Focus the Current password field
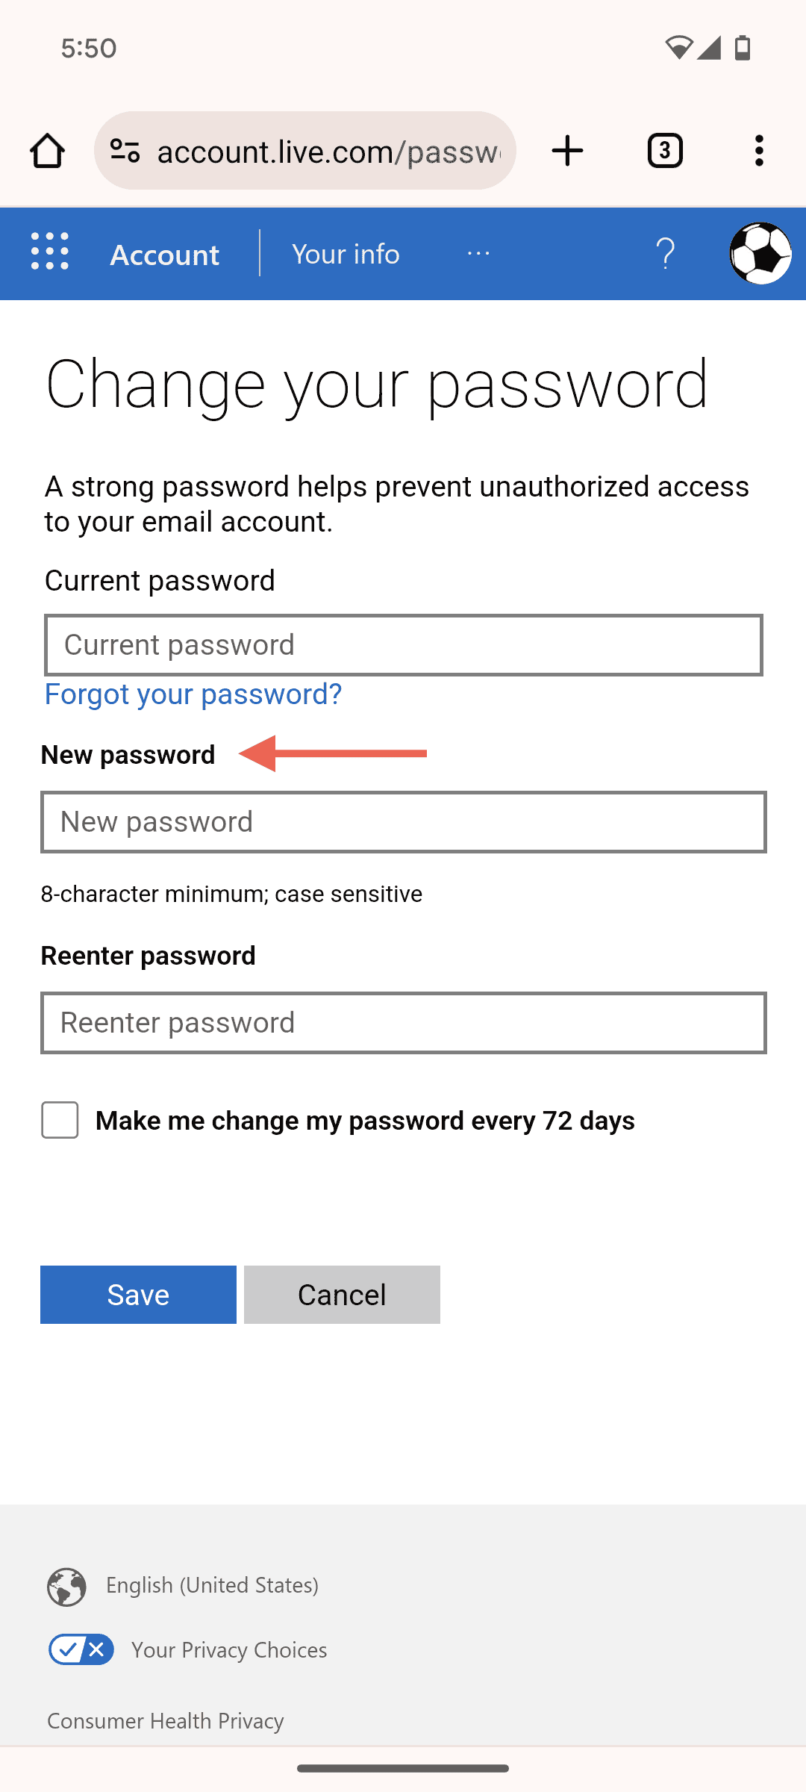 [x=403, y=645]
